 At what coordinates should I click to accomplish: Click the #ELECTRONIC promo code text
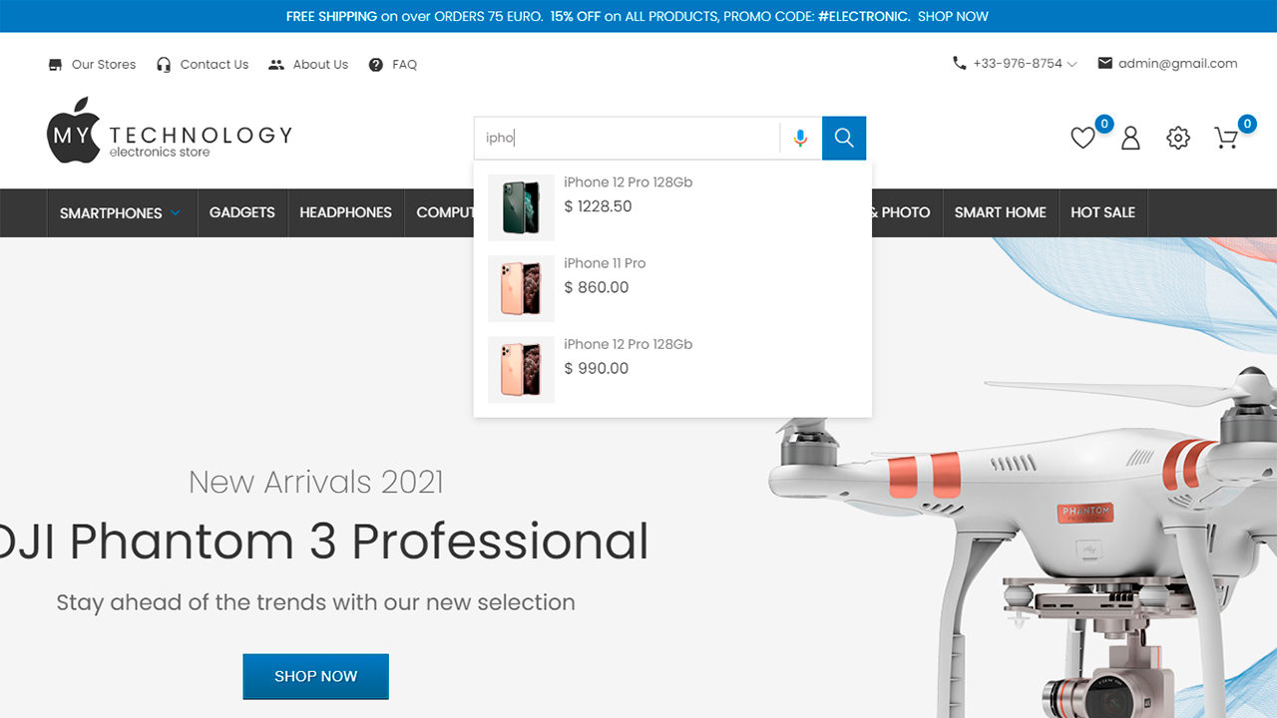click(x=864, y=16)
